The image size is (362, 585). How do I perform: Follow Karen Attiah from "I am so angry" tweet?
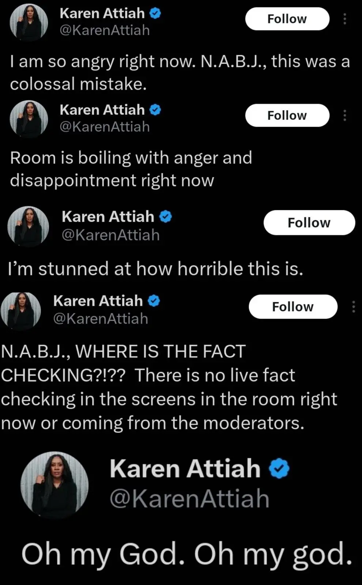coord(287,19)
